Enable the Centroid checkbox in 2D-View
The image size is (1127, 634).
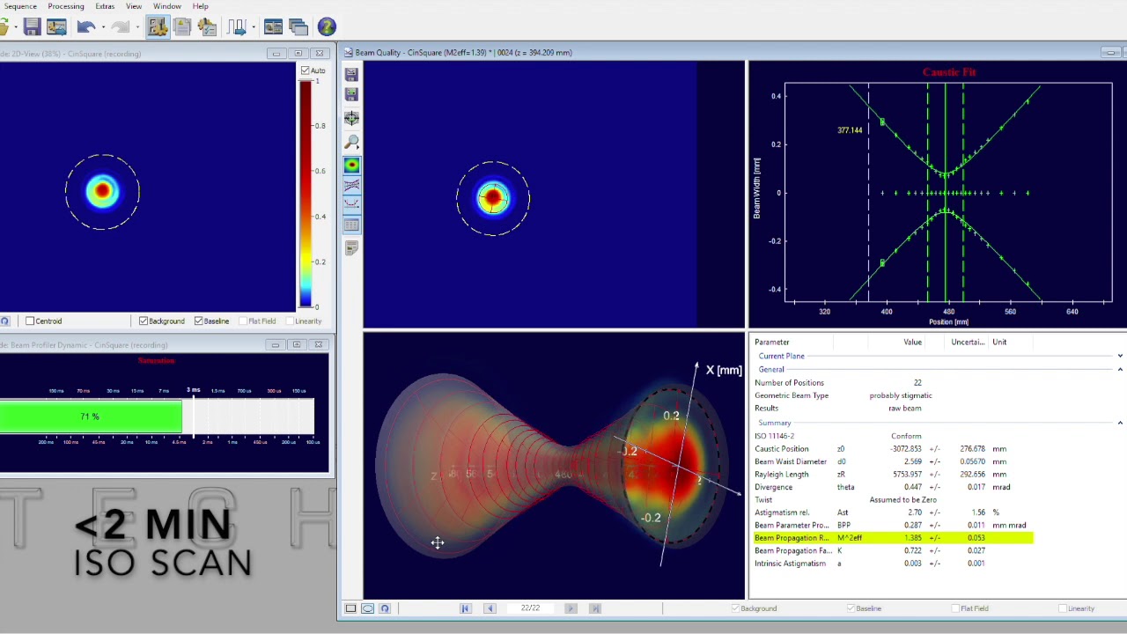pyautogui.click(x=30, y=321)
